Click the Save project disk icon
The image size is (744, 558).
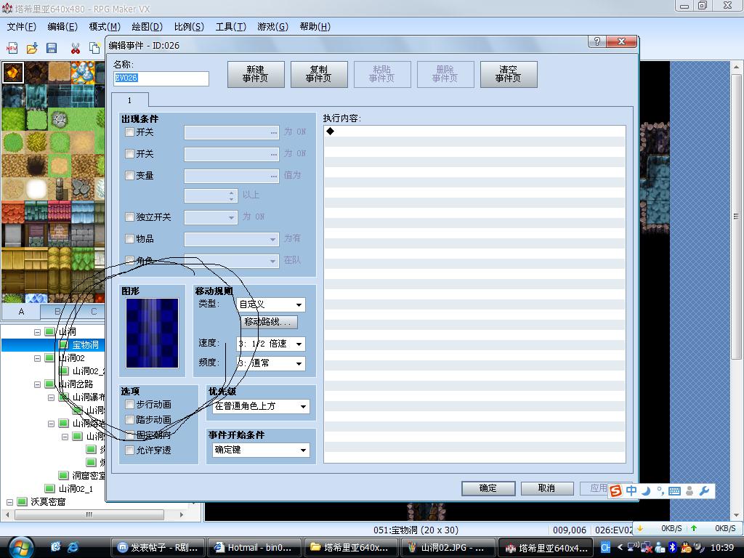(52, 48)
